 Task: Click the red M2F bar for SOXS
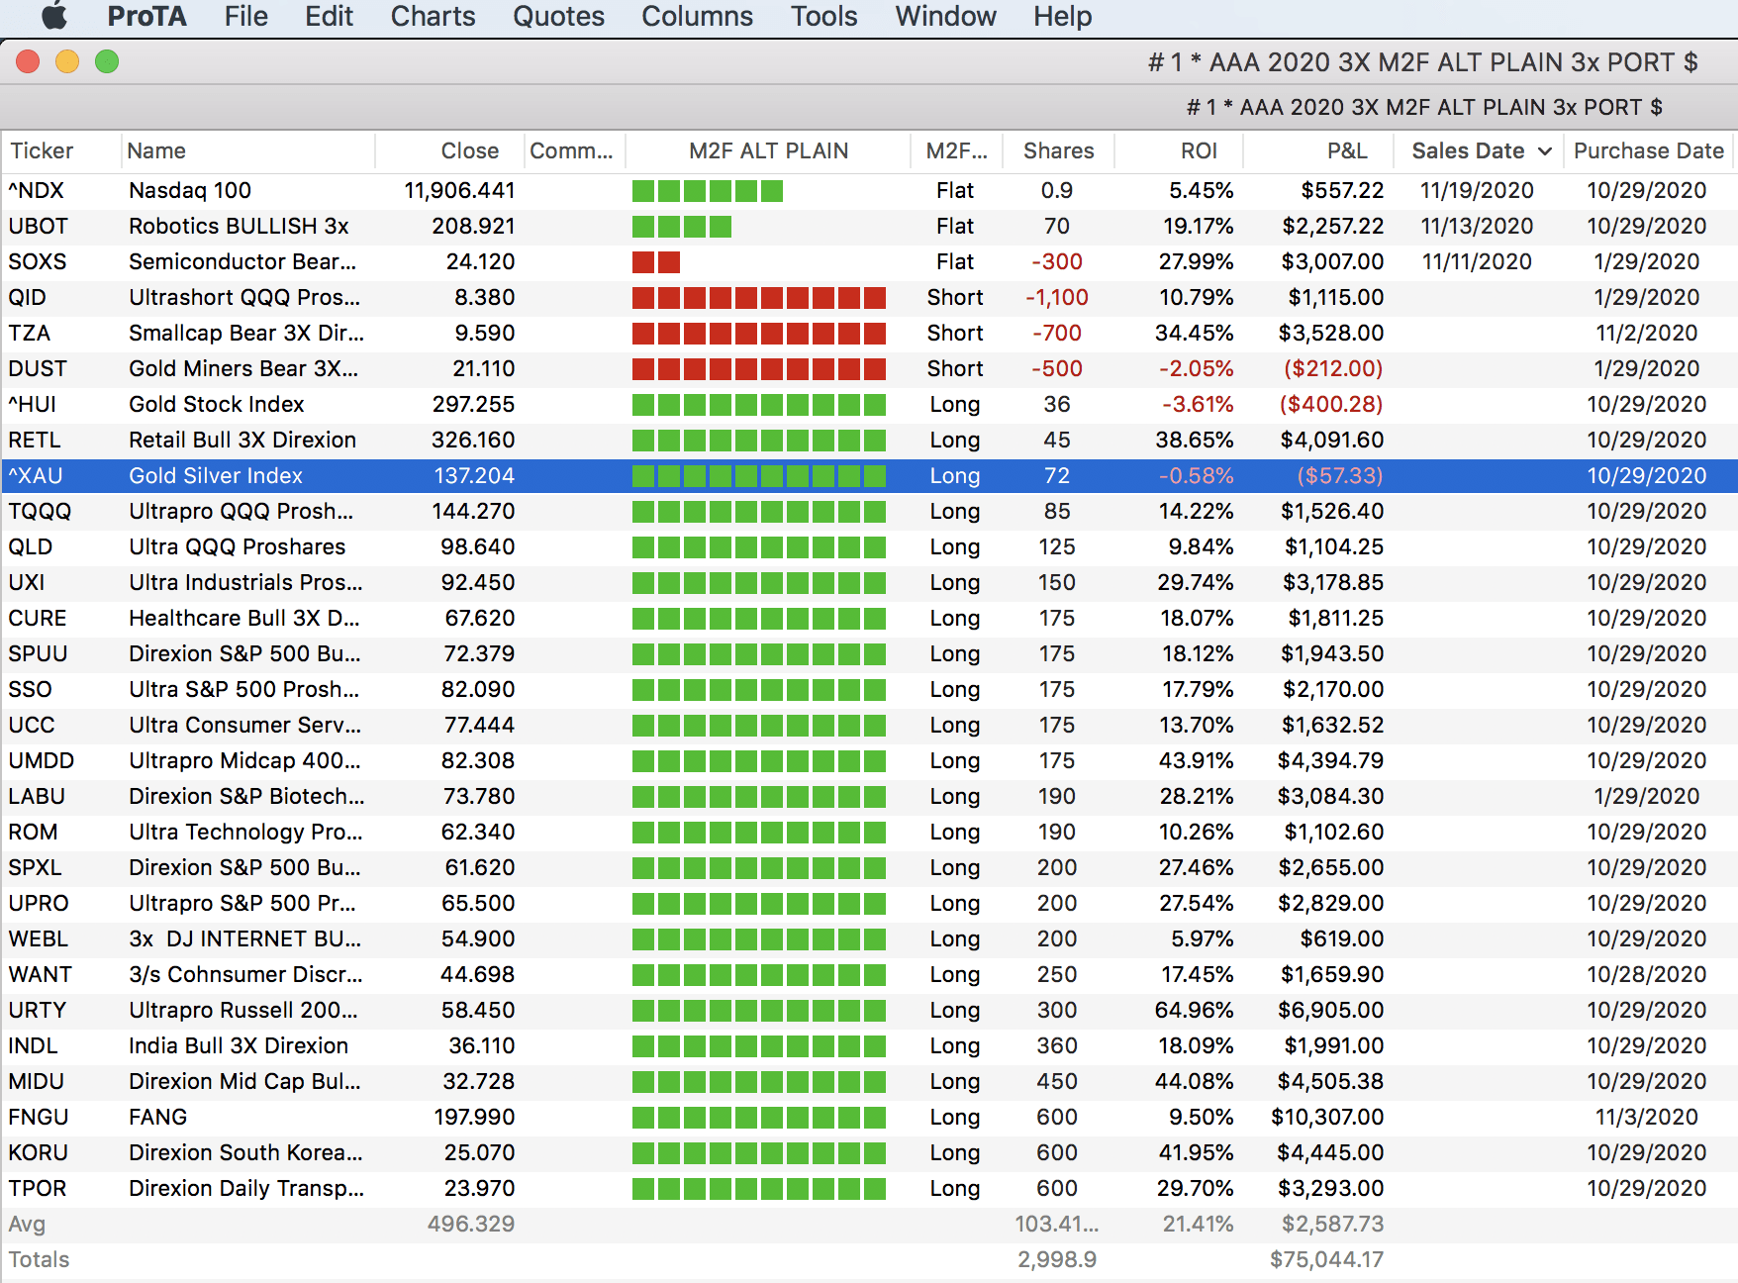pyautogui.click(x=656, y=262)
